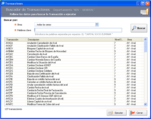The height and width of the screenshot is (119, 151).
Task: Click the orange bullet beside Área
Action: pyautogui.click(x=15, y=25)
